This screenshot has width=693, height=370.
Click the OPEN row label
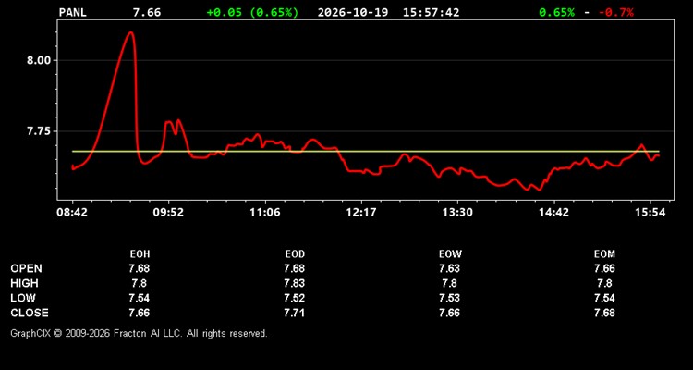[x=27, y=268]
